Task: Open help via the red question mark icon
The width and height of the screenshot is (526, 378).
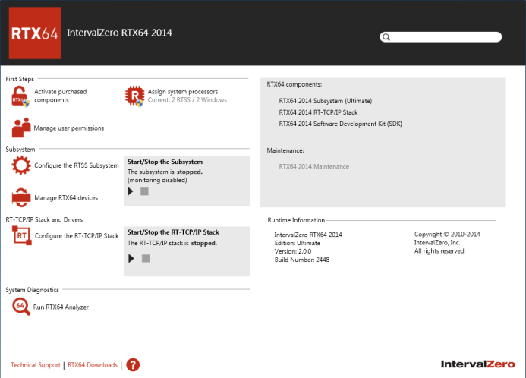Action: [133, 364]
